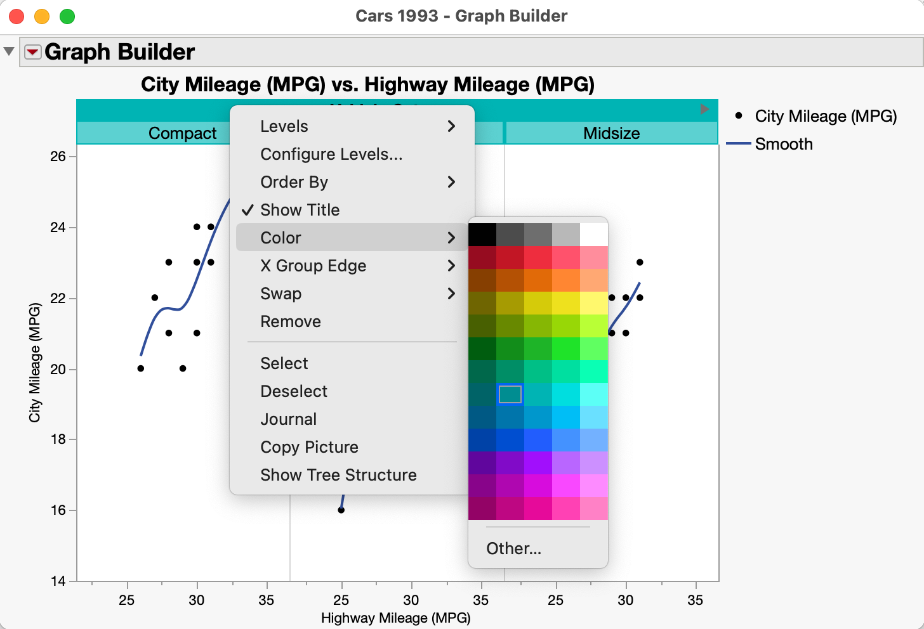Choose Journal from the context menu
Viewport: 924px width, 629px height.
pyautogui.click(x=288, y=419)
